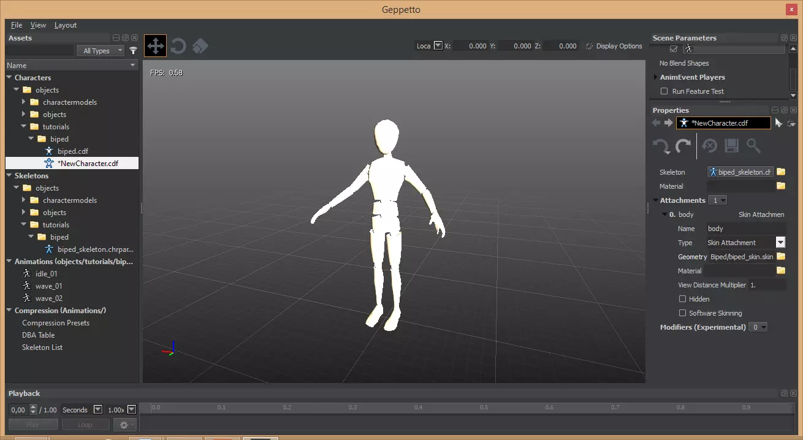Click the Save floppy disk icon in Properties
The image size is (803, 440).
pos(731,146)
